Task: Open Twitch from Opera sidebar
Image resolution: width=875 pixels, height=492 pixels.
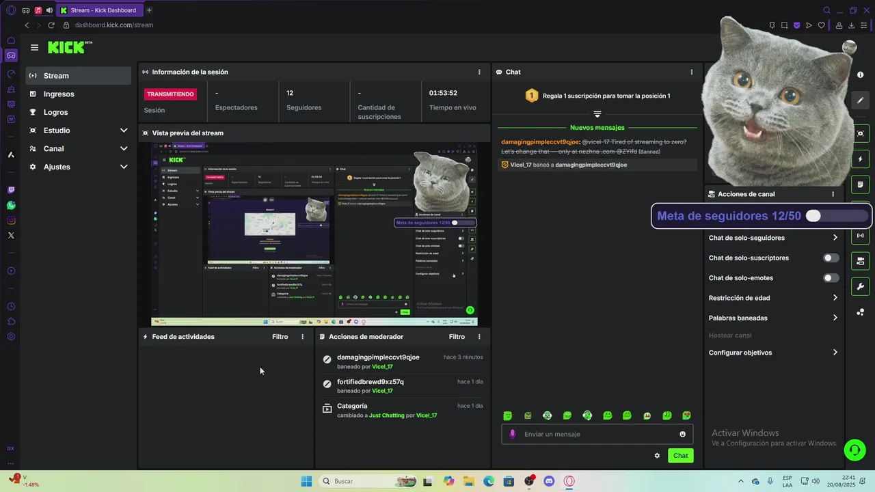Action: pyautogui.click(x=11, y=190)
